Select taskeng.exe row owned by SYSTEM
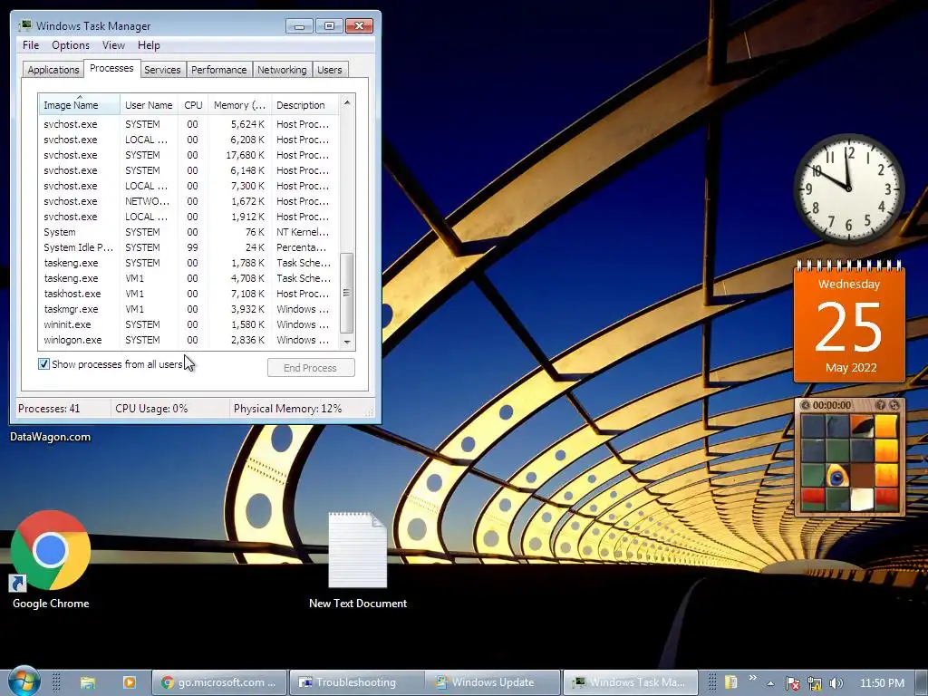 click(x=188, y=263)
